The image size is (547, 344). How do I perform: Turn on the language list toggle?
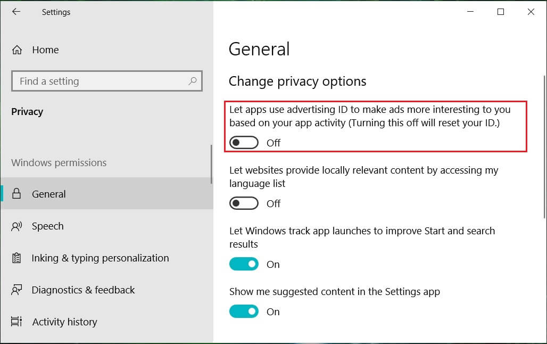click(x=244, y=203)
